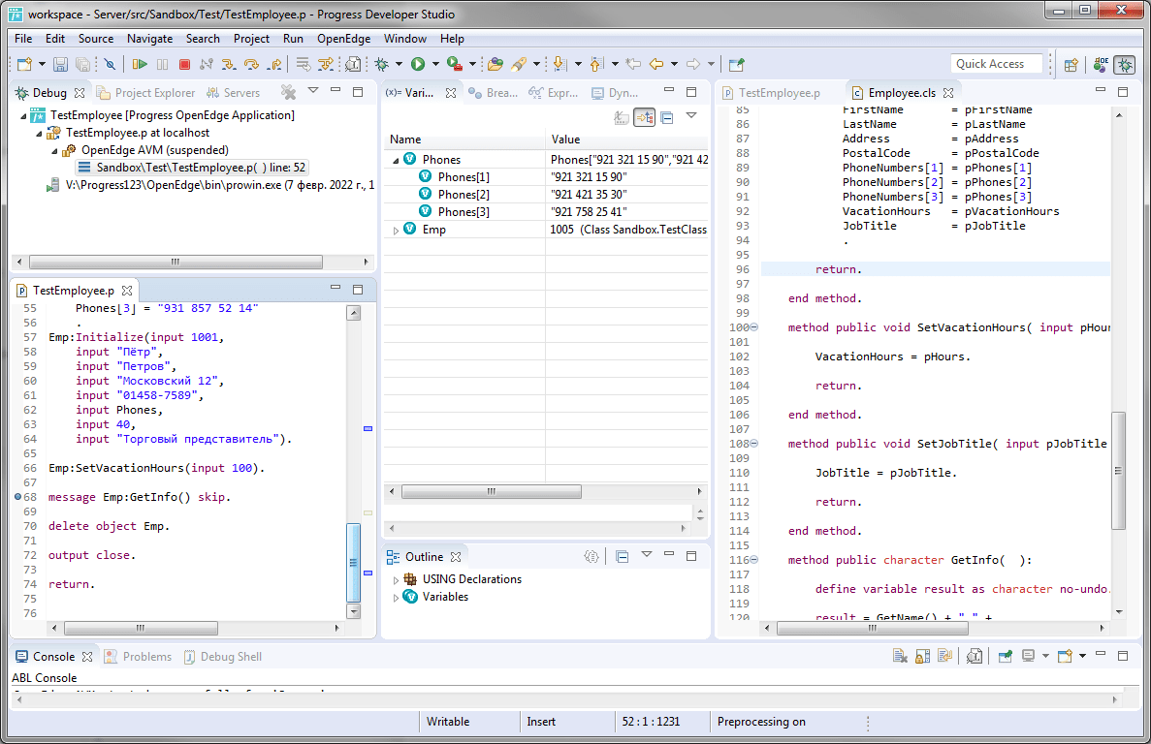Toggle Skip All Breakpoints in the toolbar

[110, 65]
